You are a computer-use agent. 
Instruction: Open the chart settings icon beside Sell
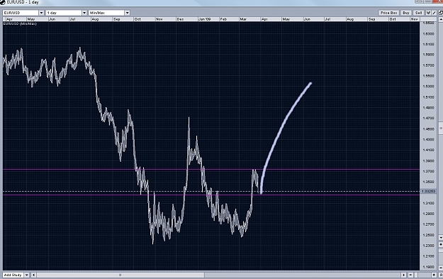(428, 13)
